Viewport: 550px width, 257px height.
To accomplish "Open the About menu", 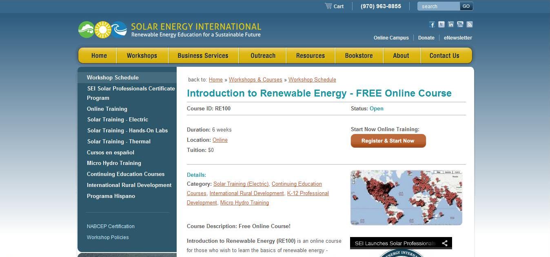I will tap(401, 56).
